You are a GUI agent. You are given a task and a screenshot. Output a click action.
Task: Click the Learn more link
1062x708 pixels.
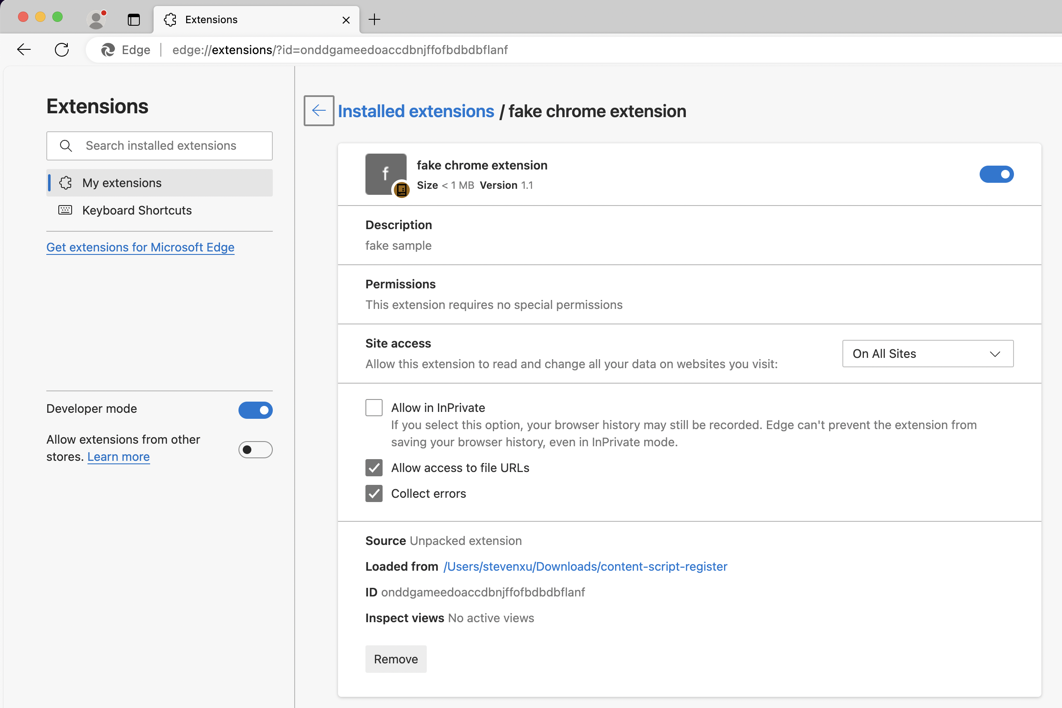click(118, 457)
